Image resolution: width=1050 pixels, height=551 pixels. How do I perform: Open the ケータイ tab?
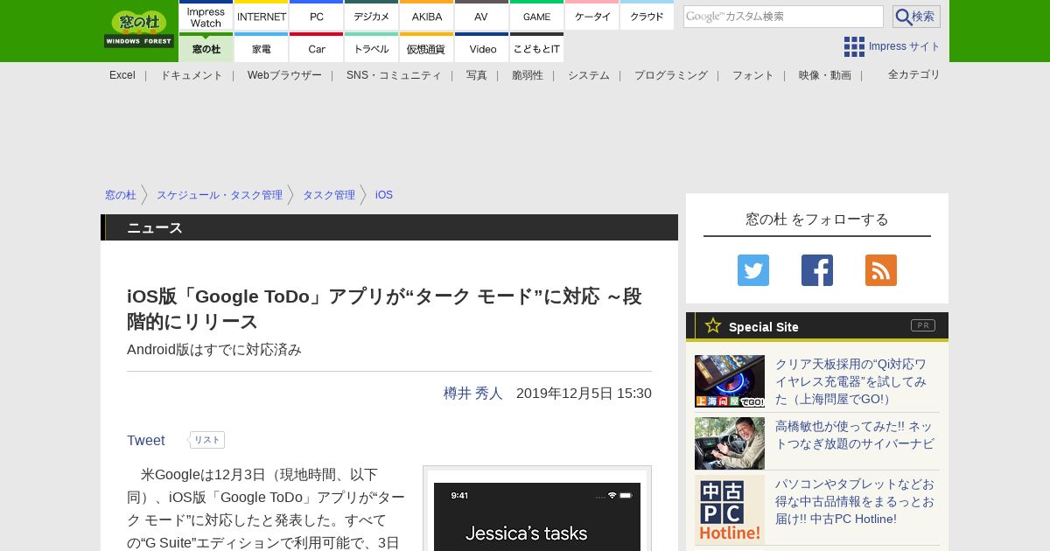click(592, 16)
